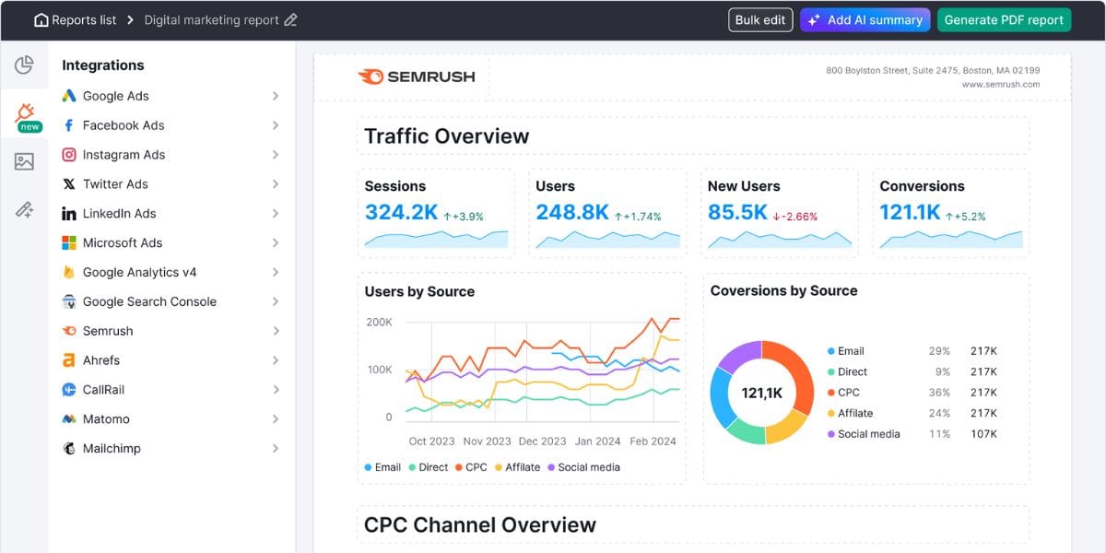Expand the Google Search Console chevron

pos(276,301)
